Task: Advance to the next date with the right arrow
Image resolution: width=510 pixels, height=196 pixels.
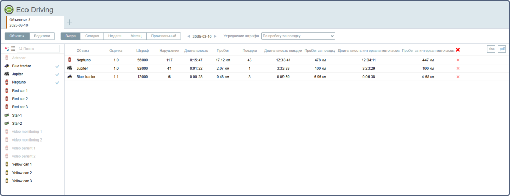Action: (x=215, y=37)
